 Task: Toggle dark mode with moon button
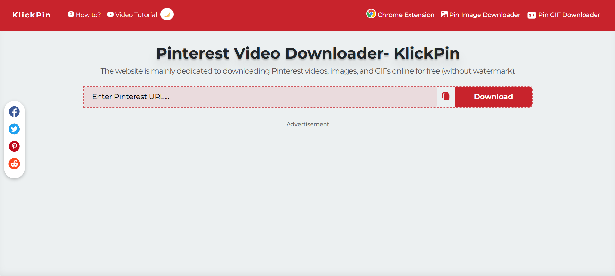tap(167, 14)
